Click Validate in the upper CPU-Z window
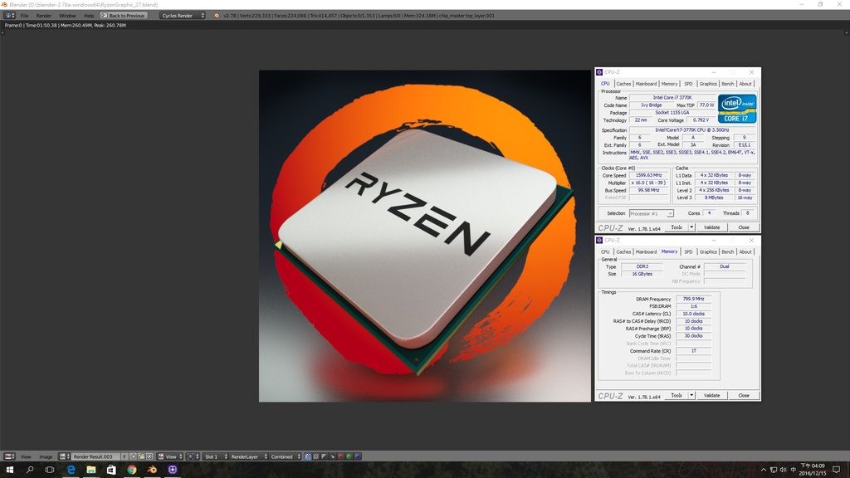 tap(711, 227)
